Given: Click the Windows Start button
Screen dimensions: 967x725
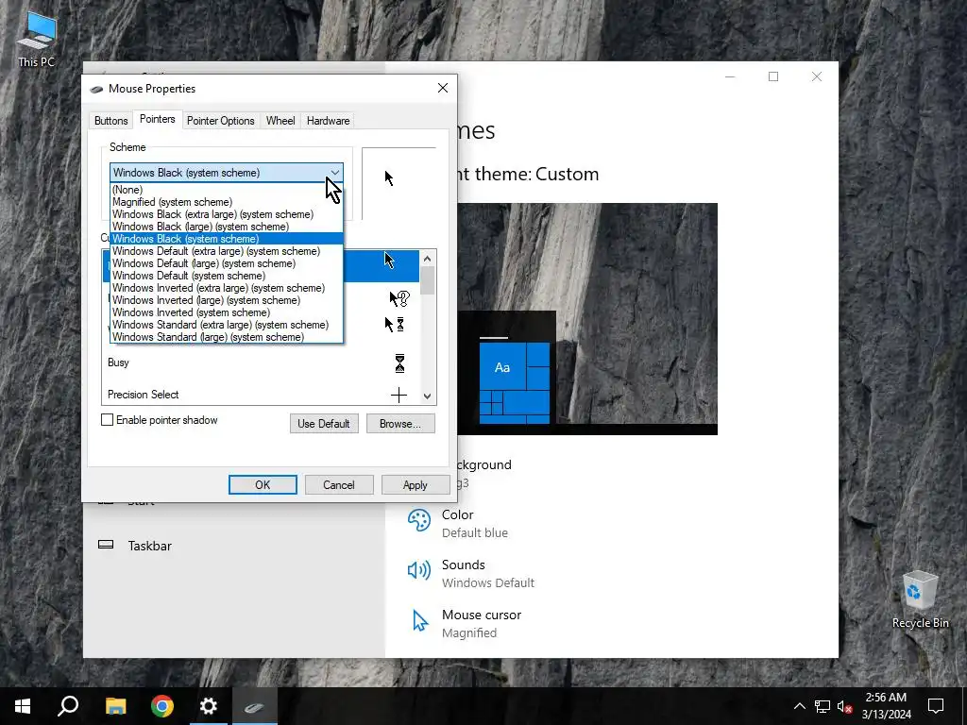Looking at the screenshot, I should coord(23,706).
